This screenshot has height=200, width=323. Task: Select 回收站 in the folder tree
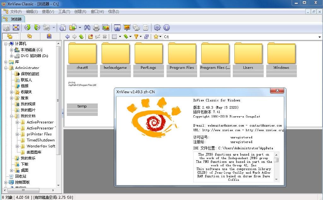(21, 176)
